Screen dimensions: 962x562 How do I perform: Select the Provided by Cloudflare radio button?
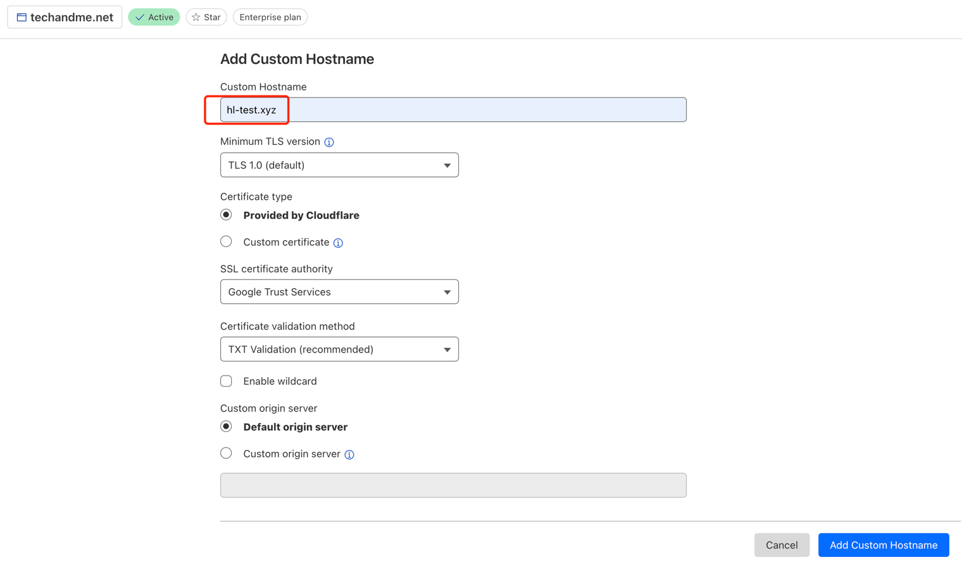[226, 215]
